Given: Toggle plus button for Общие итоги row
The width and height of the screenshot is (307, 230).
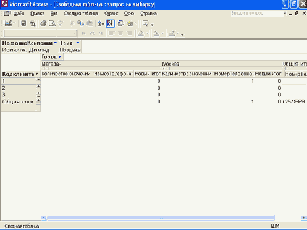Looking at the screenshot, I should tap(38, 100).
